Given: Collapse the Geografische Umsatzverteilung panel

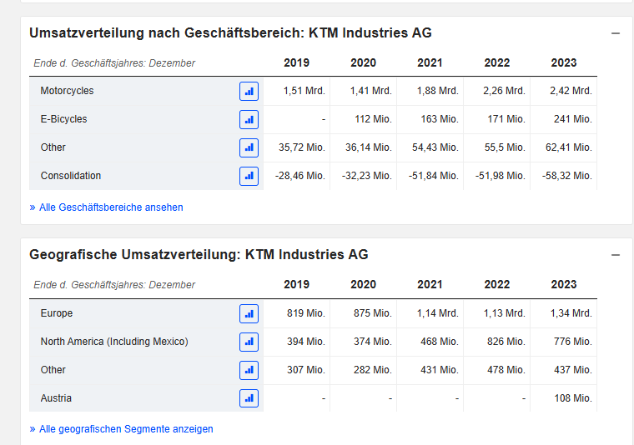Looking at the screenshot, I should (x=616, y=255).
